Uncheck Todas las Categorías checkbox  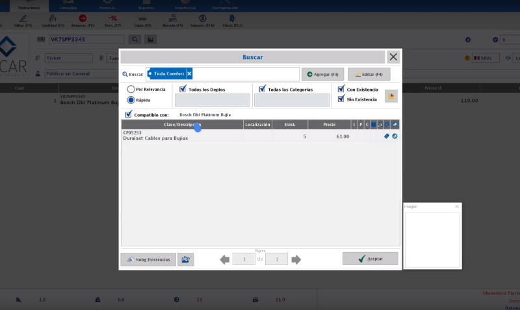(263, 89)
